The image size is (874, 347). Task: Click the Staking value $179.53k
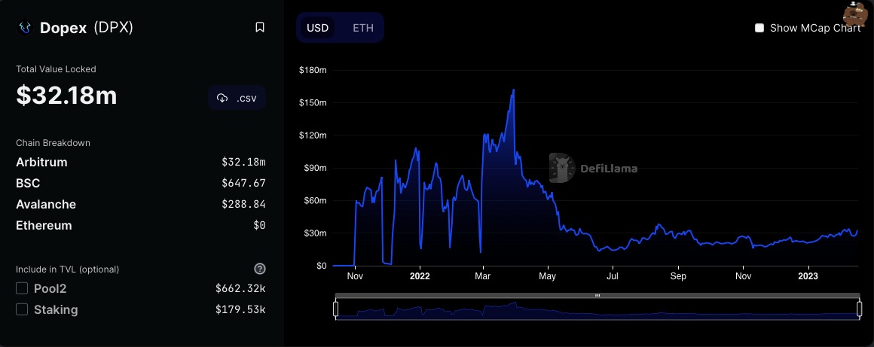[x=240, y=309]
